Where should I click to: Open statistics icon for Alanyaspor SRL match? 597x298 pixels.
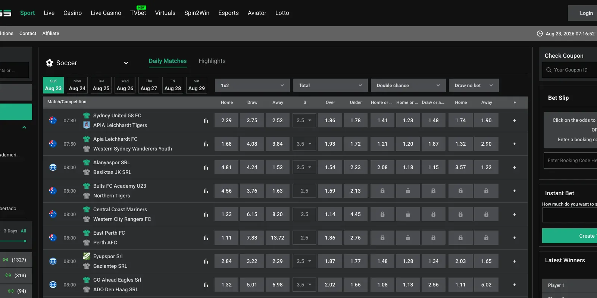coord(206,167)
